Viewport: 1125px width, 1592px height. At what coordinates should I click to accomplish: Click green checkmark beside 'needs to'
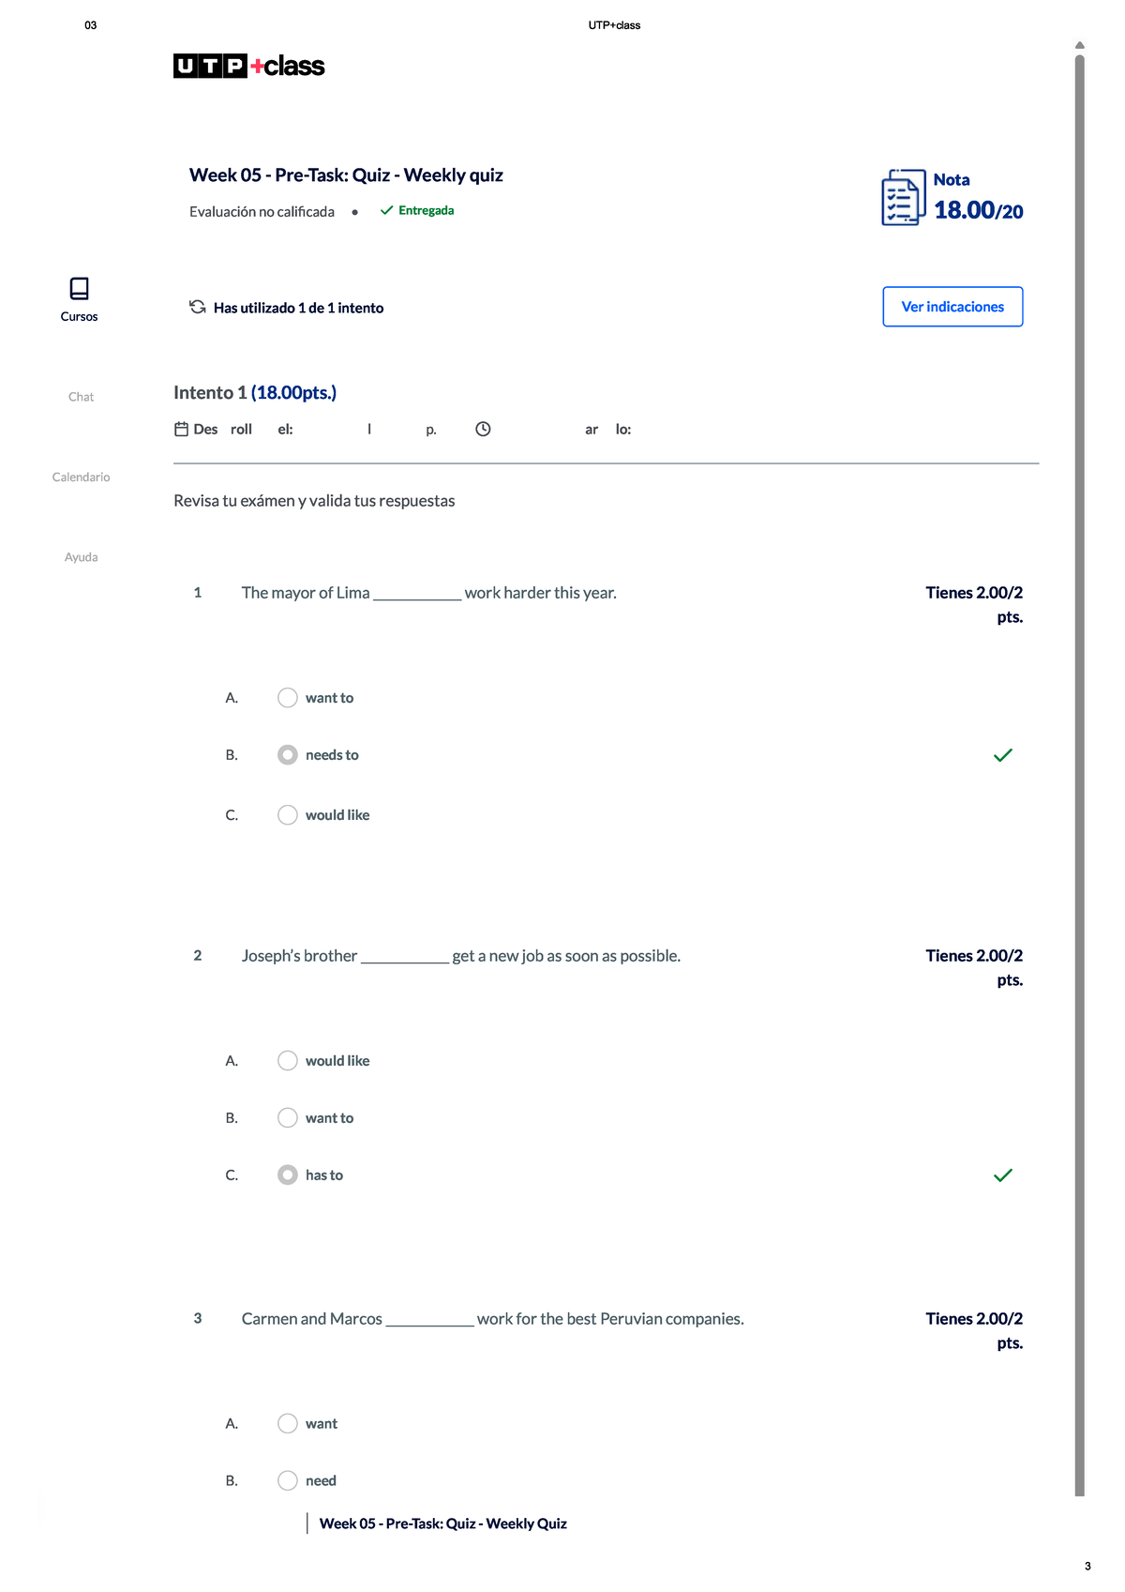[x=1002, y=755]
